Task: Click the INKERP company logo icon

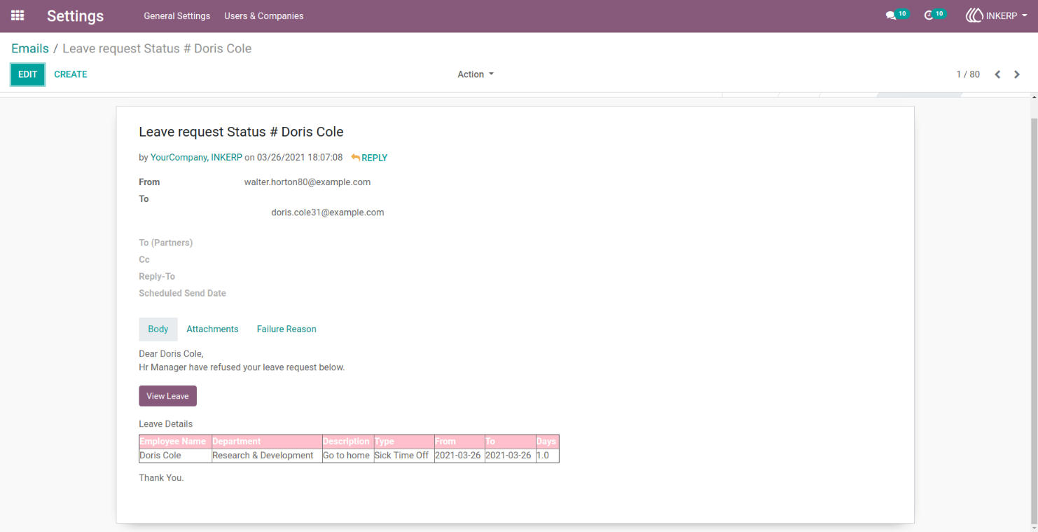Action: [974, 15]
